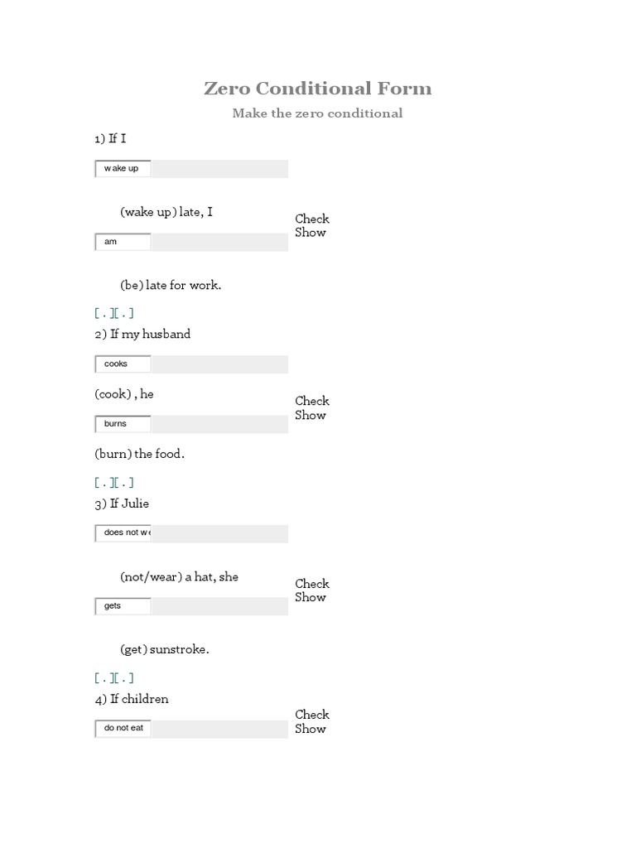This screenshot has height=848, width=636.
Task: Click Check next to the Julie hat question
Action: click(312, 584)
